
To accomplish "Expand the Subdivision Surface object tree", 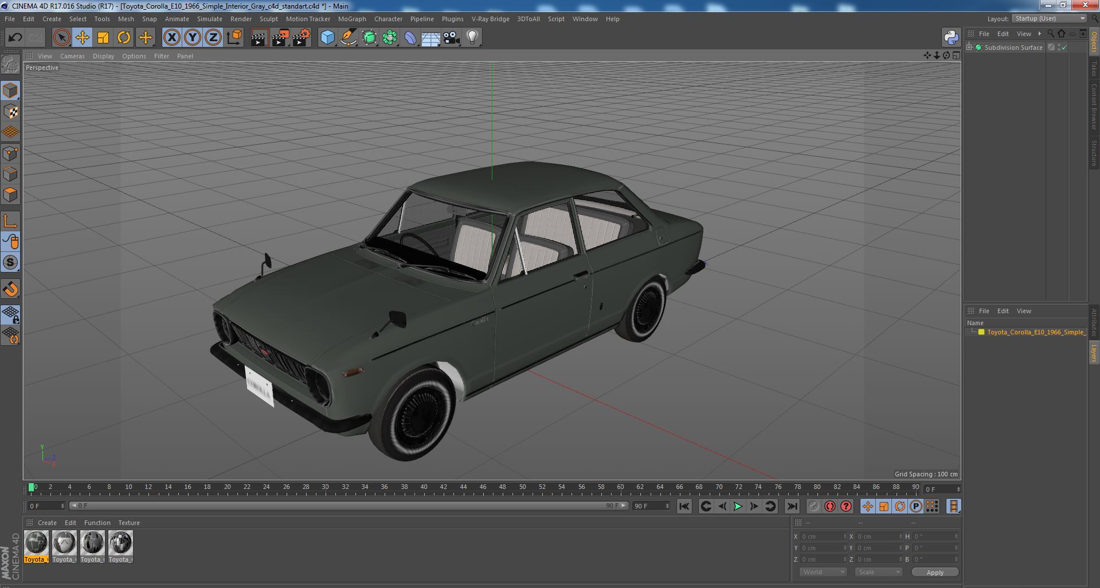I will (x=969, y=48).
